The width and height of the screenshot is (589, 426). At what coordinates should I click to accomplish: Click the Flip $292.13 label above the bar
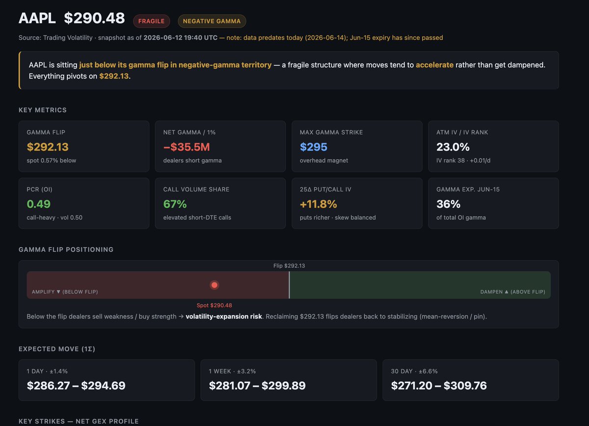click(x=289, y=266)
